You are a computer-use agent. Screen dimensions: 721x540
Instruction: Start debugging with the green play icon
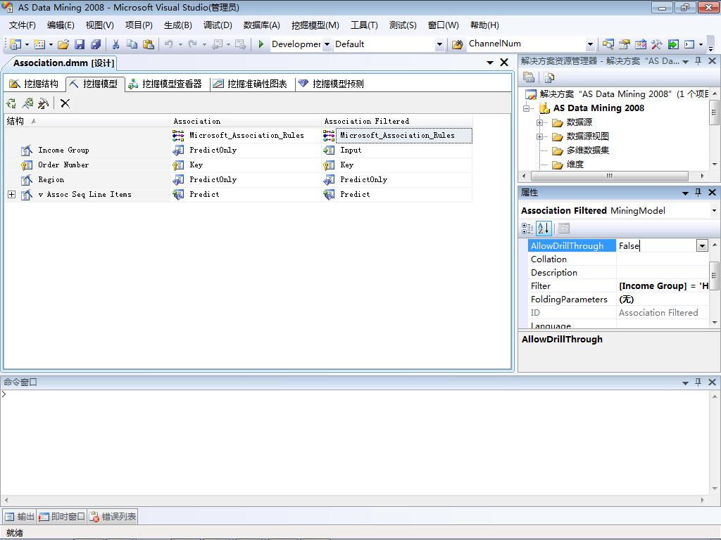coord(261,44)
